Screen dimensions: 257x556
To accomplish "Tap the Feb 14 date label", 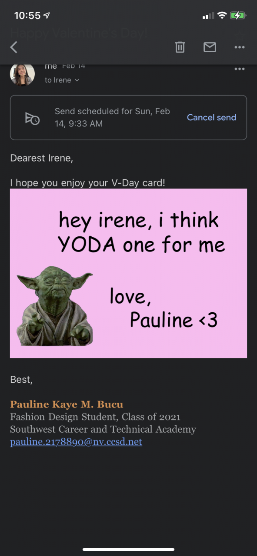I will (x=73, y=66).
